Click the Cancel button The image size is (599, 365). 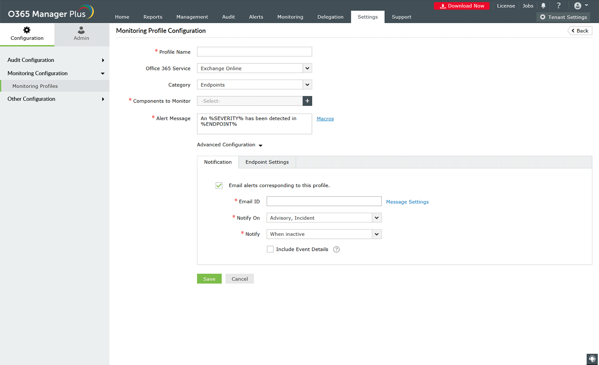240,279
